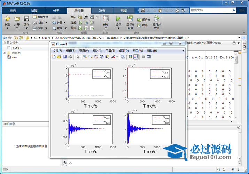Open the 工具(T) menu in Figure window

[110, 51]
